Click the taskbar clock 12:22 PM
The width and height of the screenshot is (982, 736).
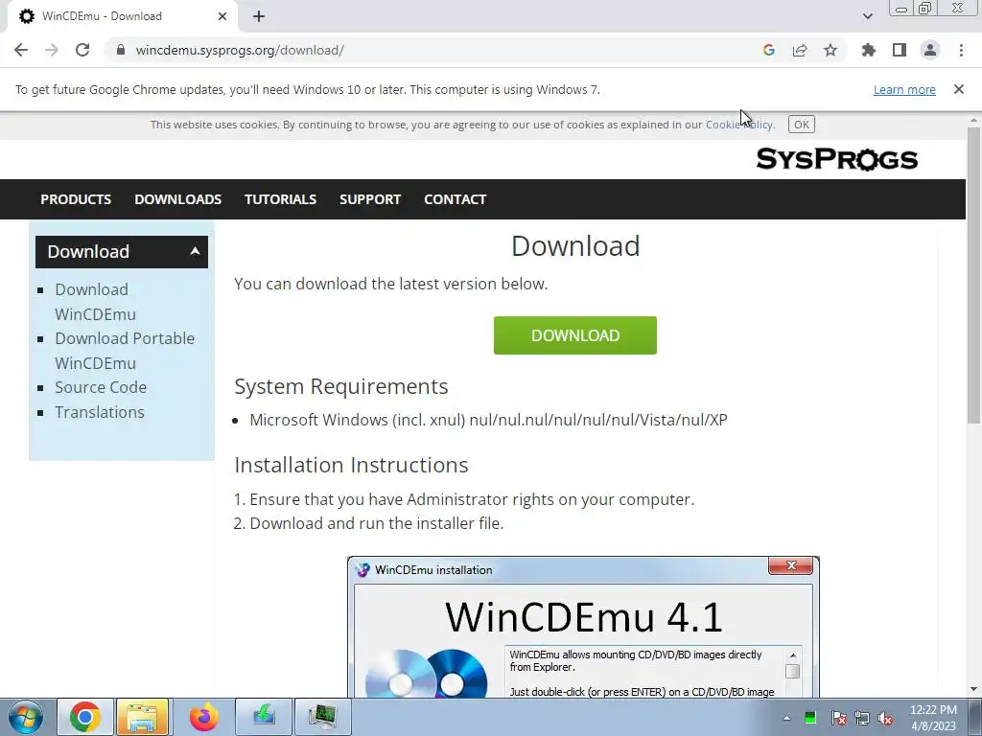click(x=933, y=718)
